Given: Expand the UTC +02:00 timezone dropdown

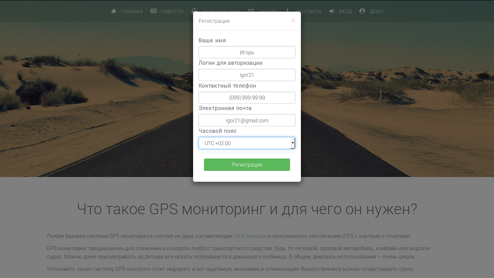Looking at the screenshot, I should 247,143.
